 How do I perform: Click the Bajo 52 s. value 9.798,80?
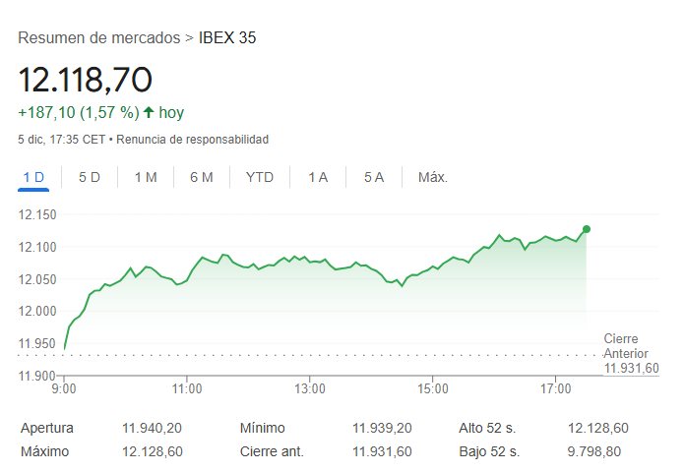[594, 451]
